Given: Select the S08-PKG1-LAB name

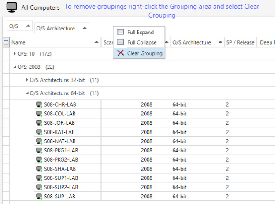Looking at the screenshot, I should (61, 151).
